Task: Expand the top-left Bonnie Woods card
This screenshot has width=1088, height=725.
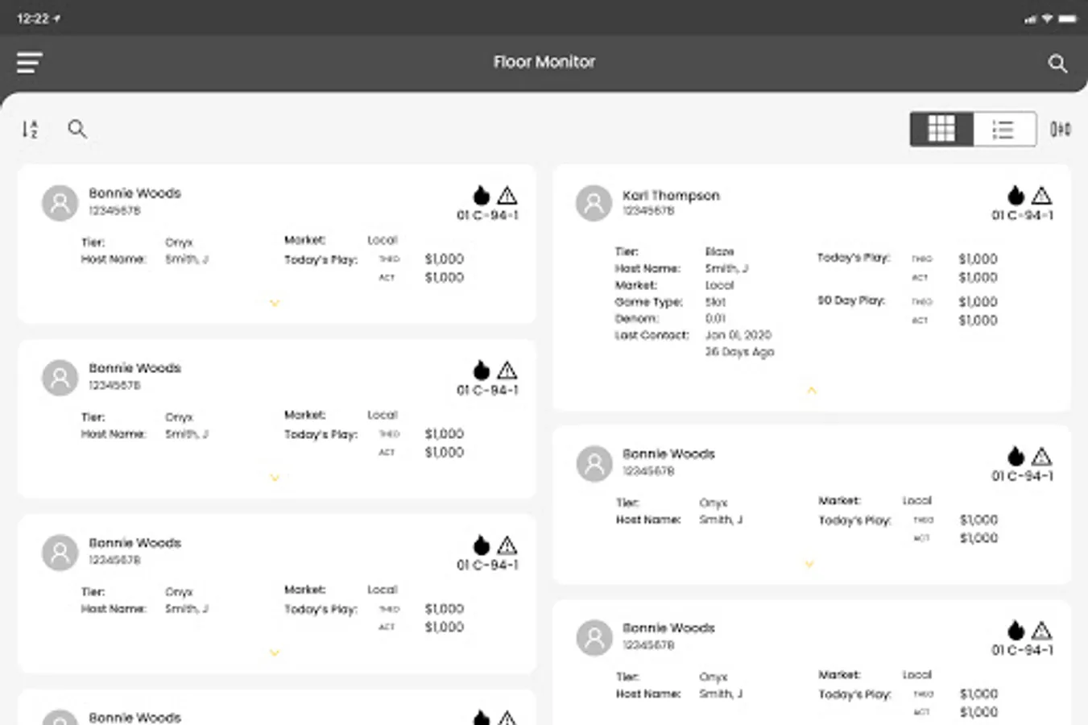Action: [275, 304]
